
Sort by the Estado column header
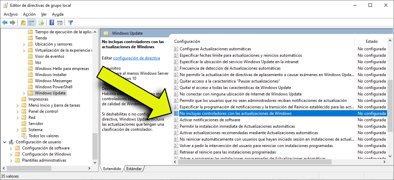pos(371,41)
